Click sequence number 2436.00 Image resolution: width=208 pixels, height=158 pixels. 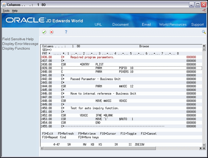pos(46,57)
